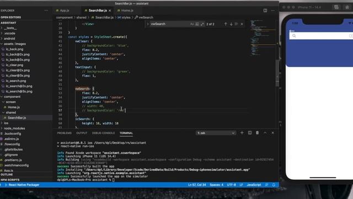The image size is (353, 199).
Task: Collapse the OPEN EDITORS section
Action: coord(10,17)
